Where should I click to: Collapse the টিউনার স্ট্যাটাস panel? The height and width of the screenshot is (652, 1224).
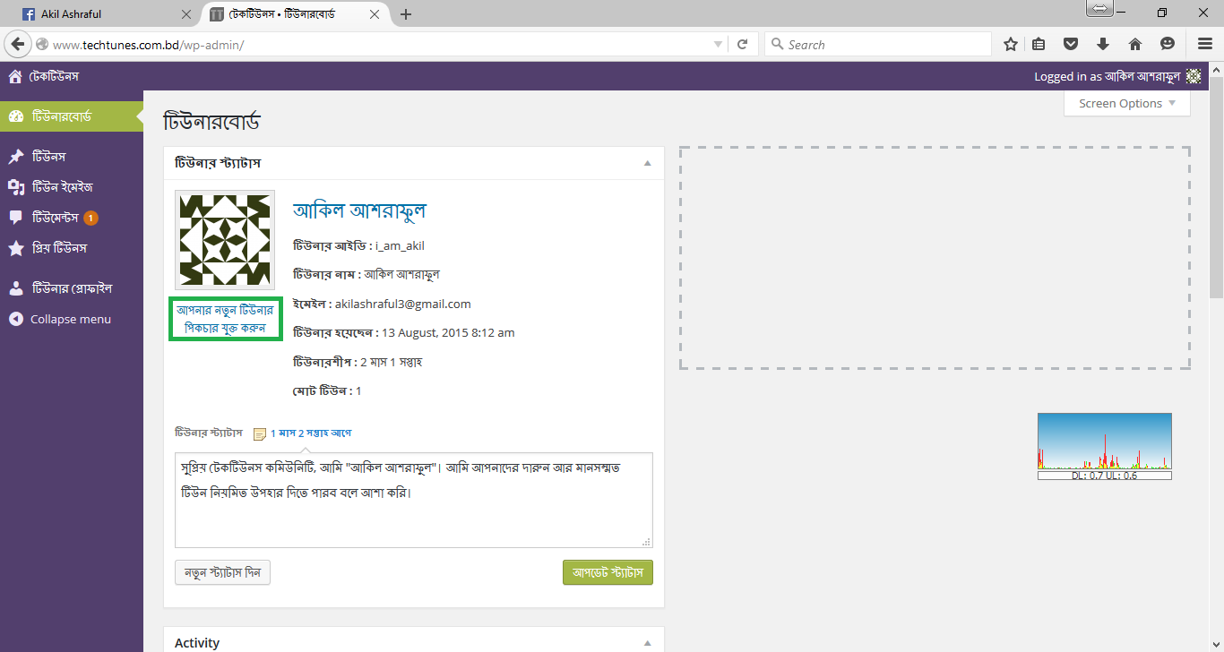(x=647, y=163)
